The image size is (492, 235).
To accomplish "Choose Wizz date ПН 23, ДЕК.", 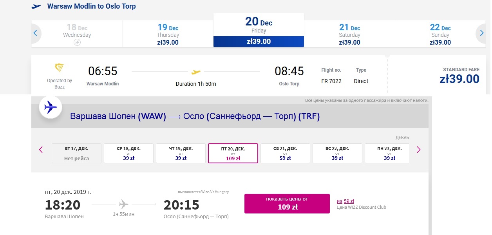I will 387,153.
